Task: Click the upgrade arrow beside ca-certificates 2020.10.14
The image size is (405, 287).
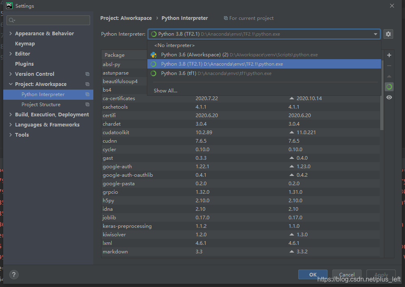Action: point(292,99)
